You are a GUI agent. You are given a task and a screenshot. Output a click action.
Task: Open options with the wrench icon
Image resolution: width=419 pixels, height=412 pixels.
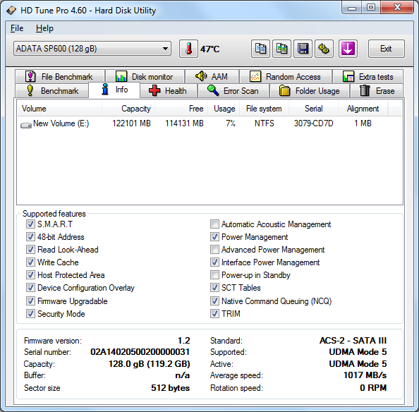[x=324, y=49]
